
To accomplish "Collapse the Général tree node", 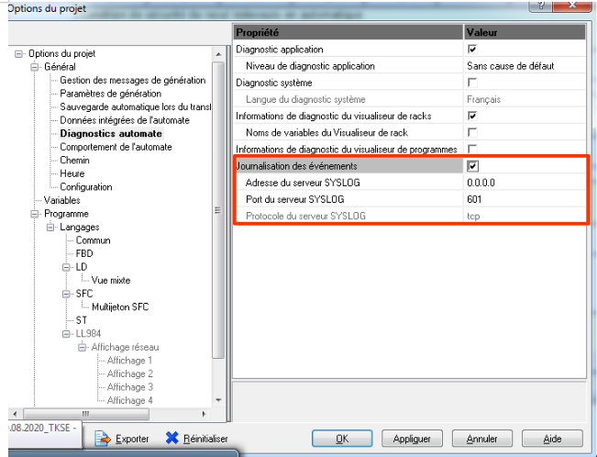I will (x=35, y=67).
